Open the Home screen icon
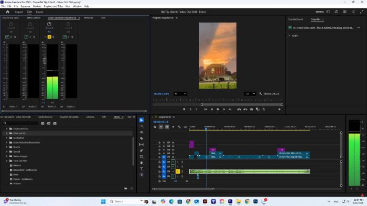Screen dimensions: 367x206 [7, 12]
